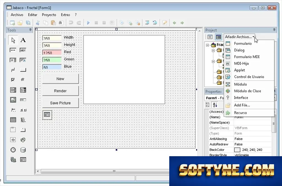Image resolution: width=282 pixels, height=186 pixels.
Task: Collapse the Fractal project root node
Action: [208, 45]
